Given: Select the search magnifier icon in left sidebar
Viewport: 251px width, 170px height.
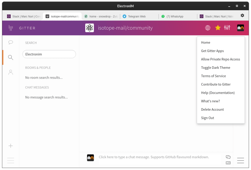Looking at the screenshot, I should pyautogui.click(x=10, y=57).
